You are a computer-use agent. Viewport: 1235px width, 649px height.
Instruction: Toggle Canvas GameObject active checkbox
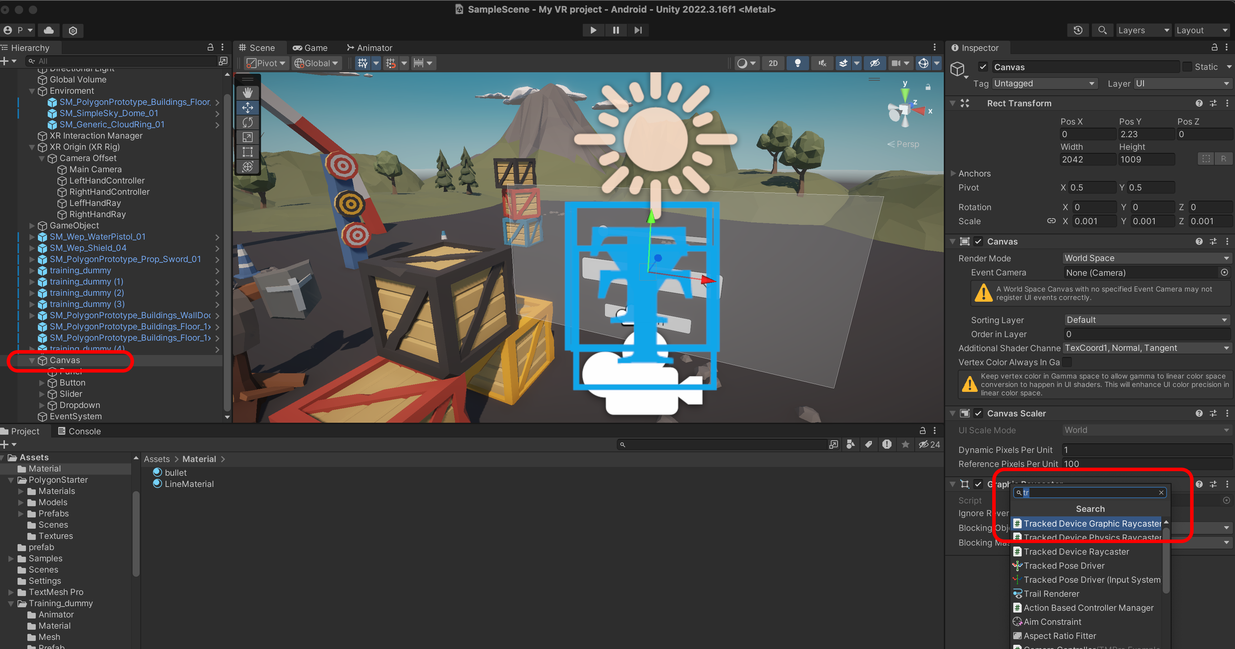(x=983, y=67)
